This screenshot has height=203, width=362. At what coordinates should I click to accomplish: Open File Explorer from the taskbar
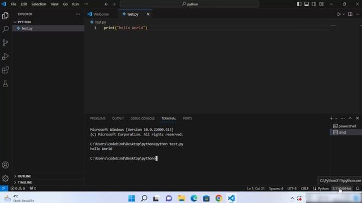(181, 198)
